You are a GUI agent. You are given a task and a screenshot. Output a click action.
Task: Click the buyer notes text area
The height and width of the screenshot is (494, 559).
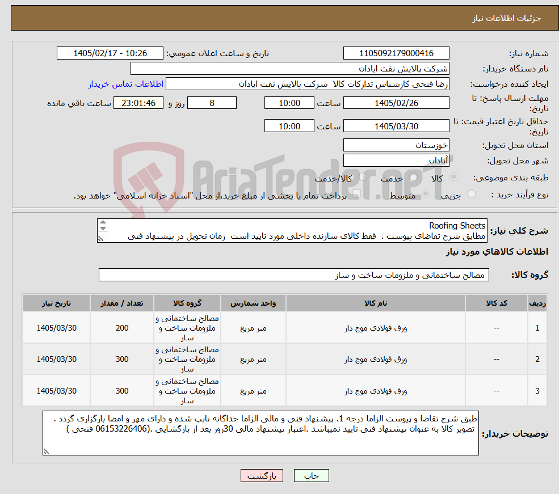260,433
